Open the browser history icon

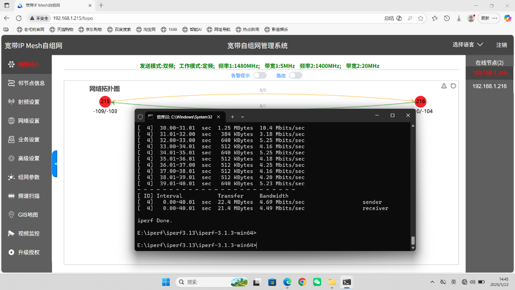447,18
